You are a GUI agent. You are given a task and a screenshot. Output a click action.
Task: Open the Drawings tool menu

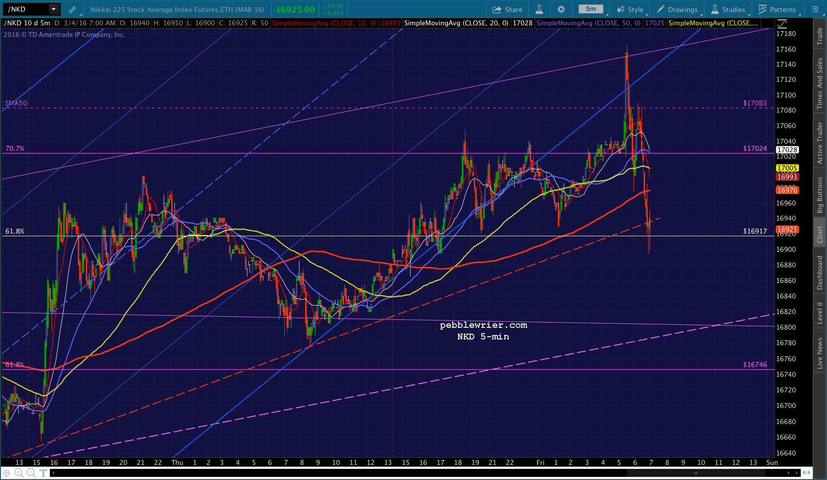coord(677,9)
